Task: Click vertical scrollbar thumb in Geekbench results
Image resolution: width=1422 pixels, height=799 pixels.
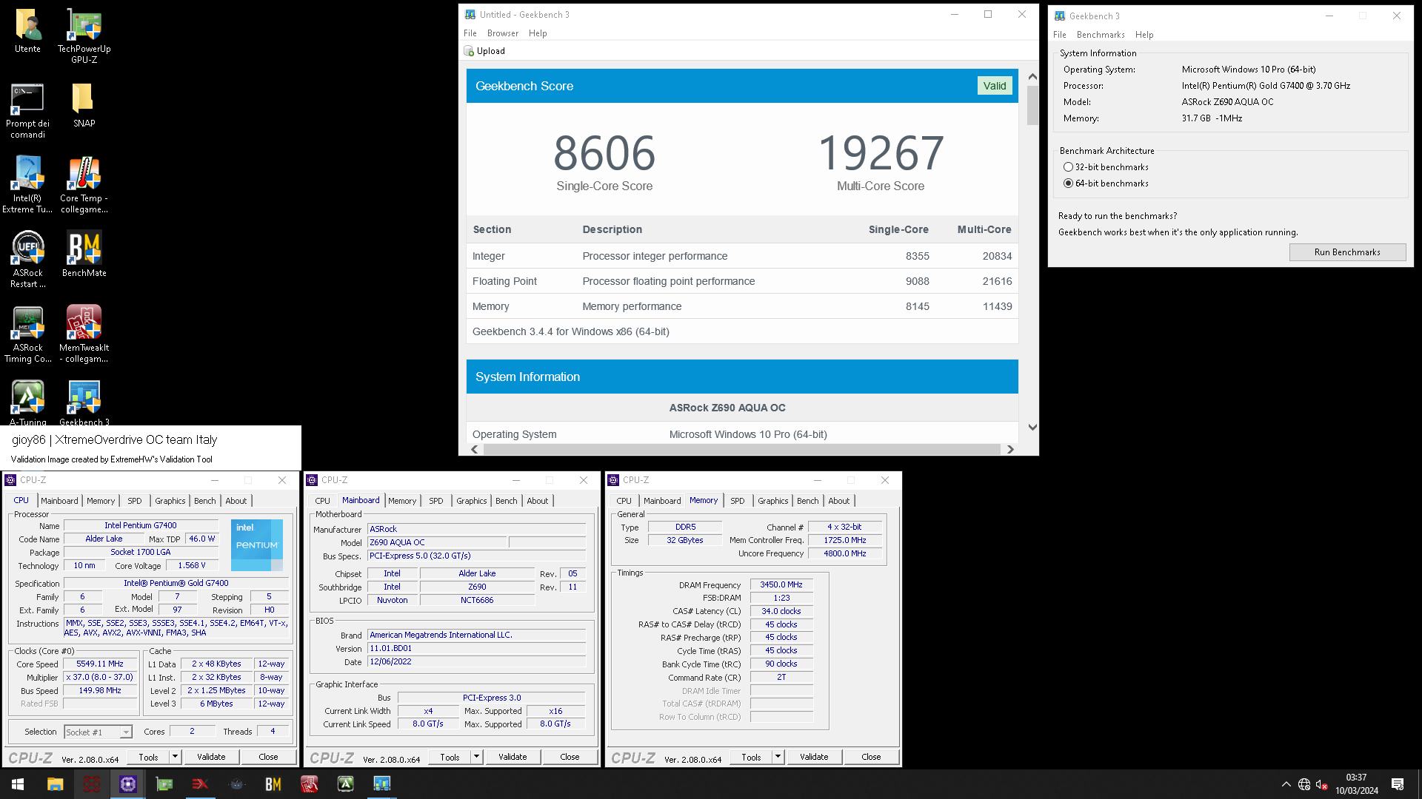Action: 1032,106
